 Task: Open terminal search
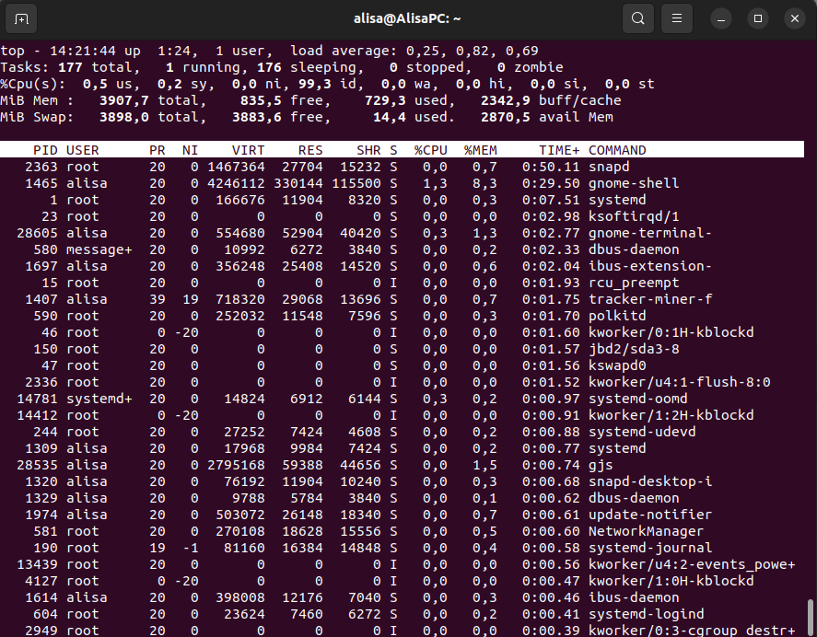coord(637,18)
